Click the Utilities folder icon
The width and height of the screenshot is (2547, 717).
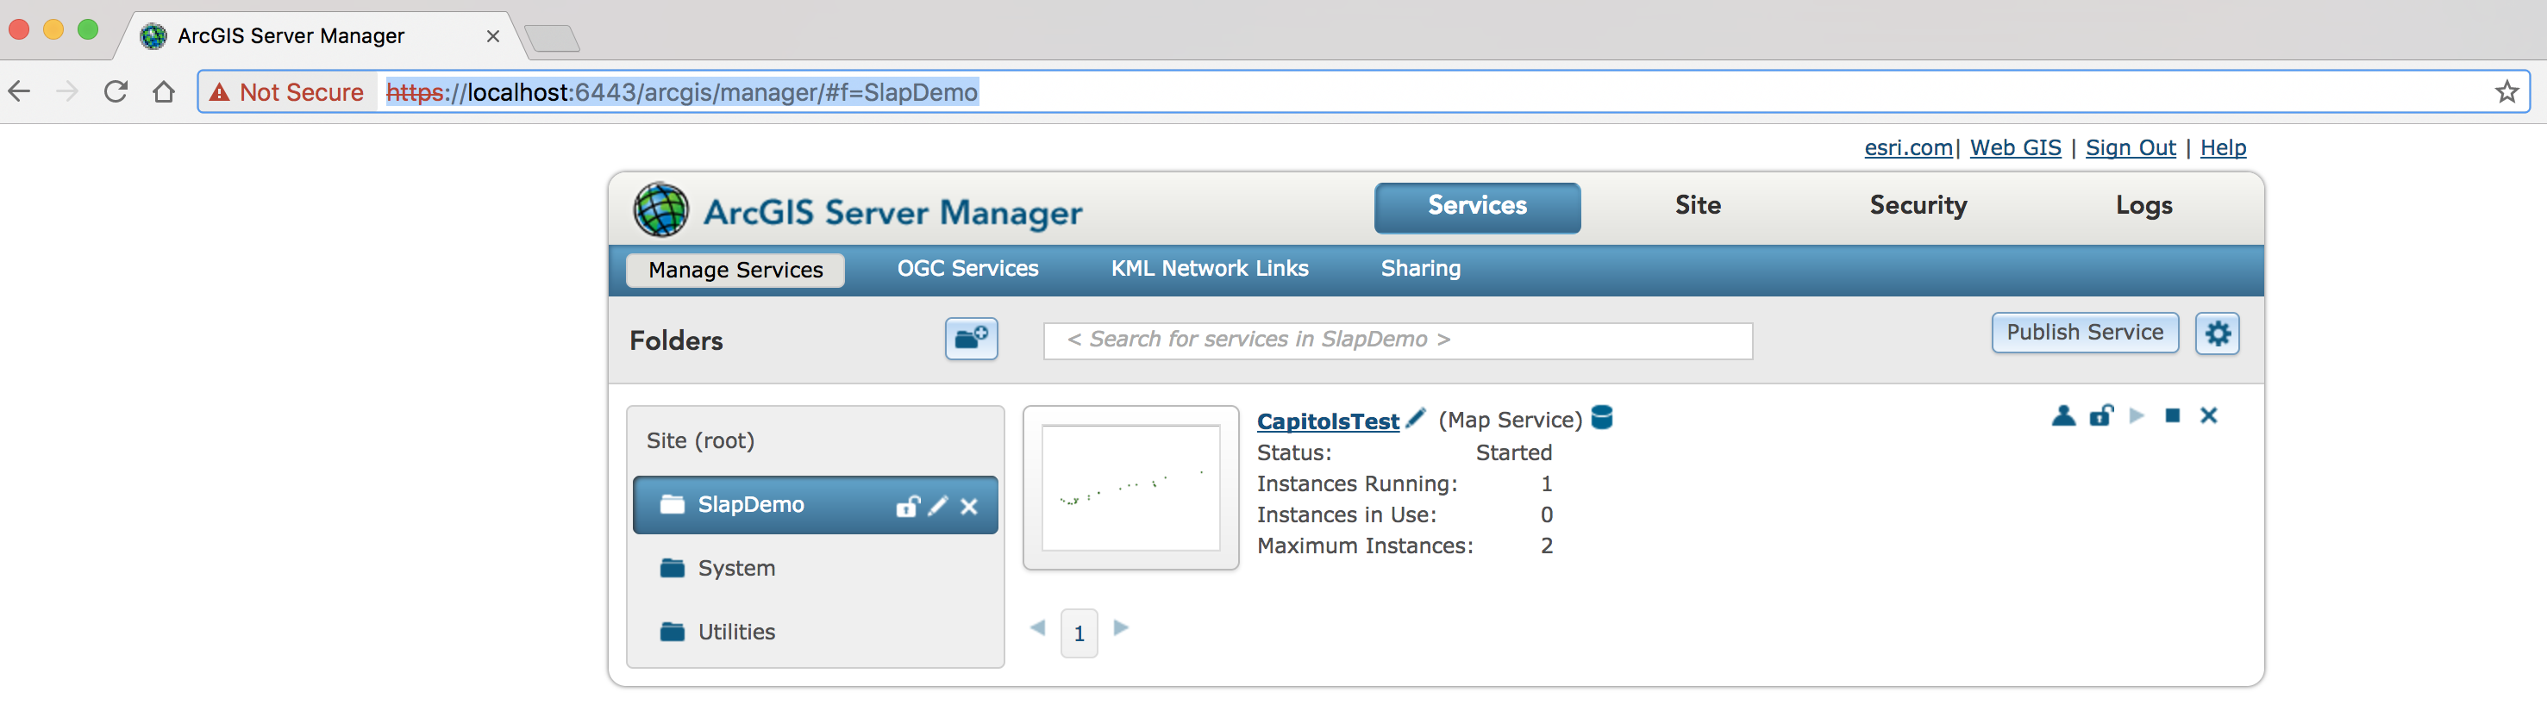[673, 631]
